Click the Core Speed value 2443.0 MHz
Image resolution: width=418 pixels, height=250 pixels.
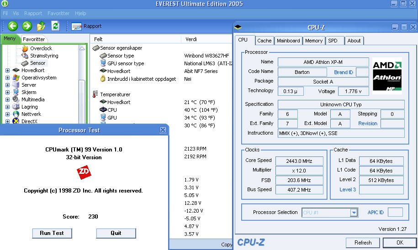tap(299, 161)
